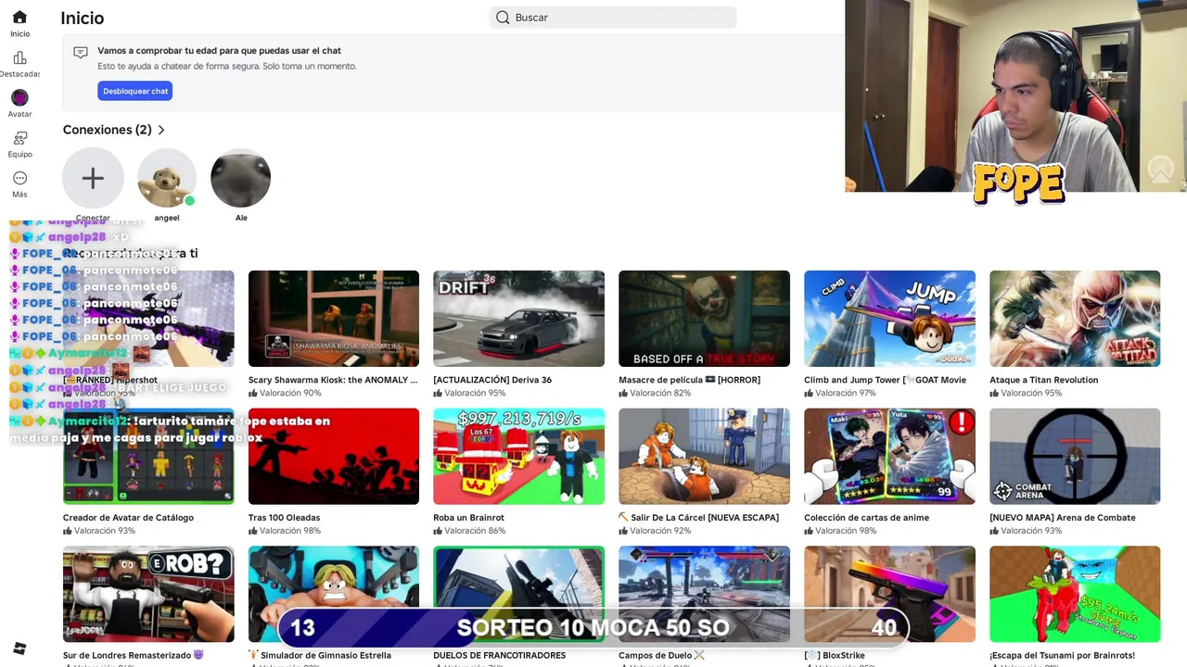Open Salir De La Cárcel thumbnail

point(704,457)
